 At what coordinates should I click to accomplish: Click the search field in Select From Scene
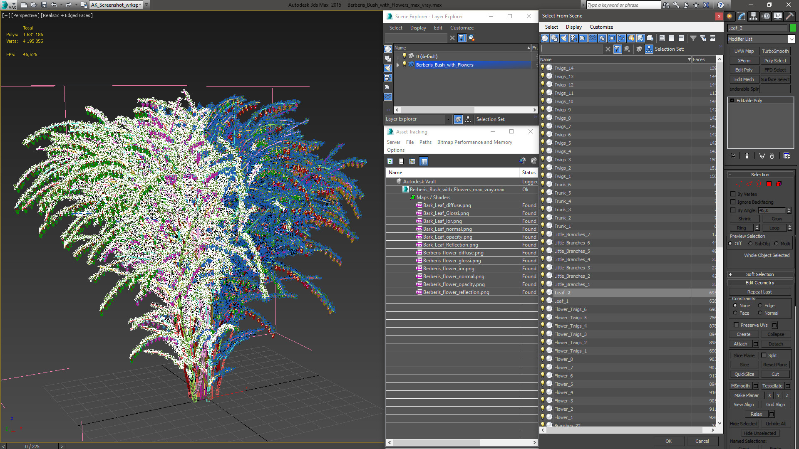[x=572, y=49]
